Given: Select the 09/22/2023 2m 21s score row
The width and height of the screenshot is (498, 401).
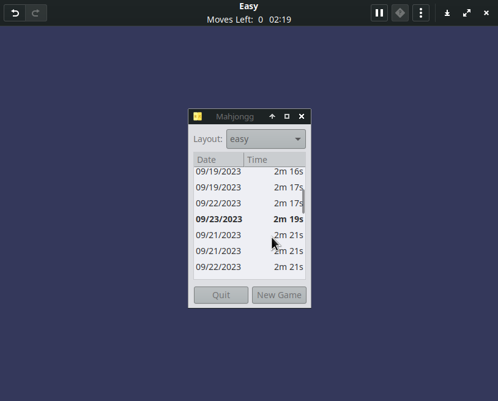Looking at the screenshot, I should (250, 267).
